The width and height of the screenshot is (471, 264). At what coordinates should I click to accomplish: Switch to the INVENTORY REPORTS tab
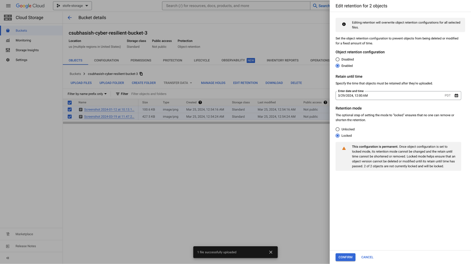pyautogui.click(x=283, y=60)
